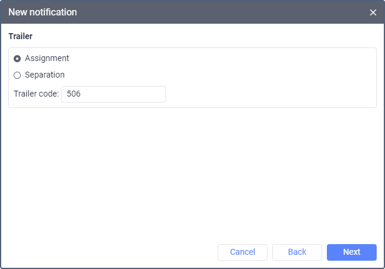Select the Separation radio button
The height and width of the screenshot is (269, 385).
[x=17, y=75]
